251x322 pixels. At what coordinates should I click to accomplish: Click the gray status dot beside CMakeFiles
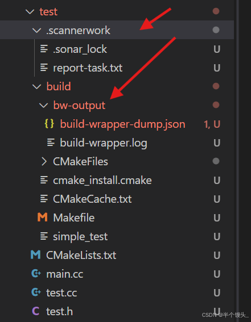[x=216, y=161]
